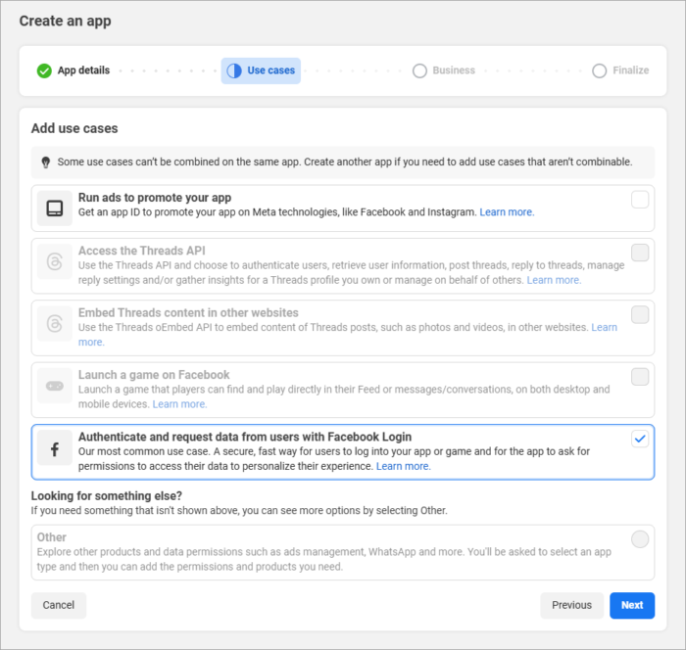This screenshot has height=650, width=686.
Task: Click the half-filled Use cases step icon
Action: click(234, 70)
